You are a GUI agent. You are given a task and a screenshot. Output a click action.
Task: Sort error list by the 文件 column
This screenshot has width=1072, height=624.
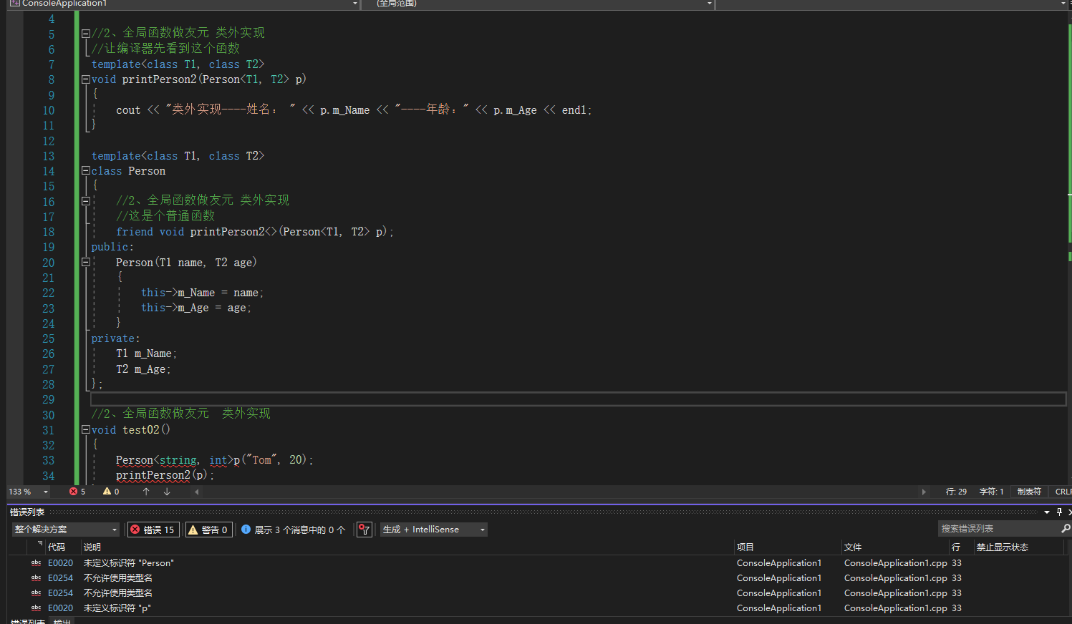point(853,547)
